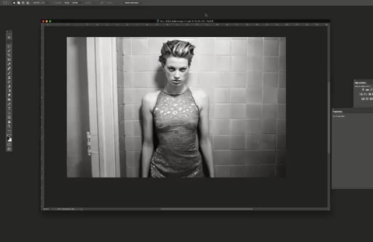Choose Add to Selection mode

pos(19,3)
